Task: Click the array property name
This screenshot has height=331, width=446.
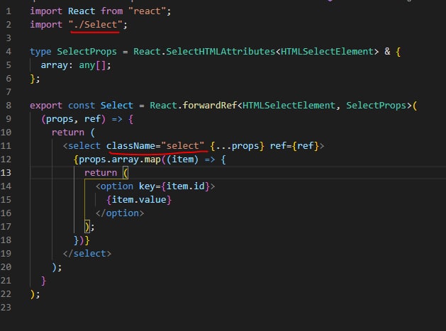Action: pos(55,65)
